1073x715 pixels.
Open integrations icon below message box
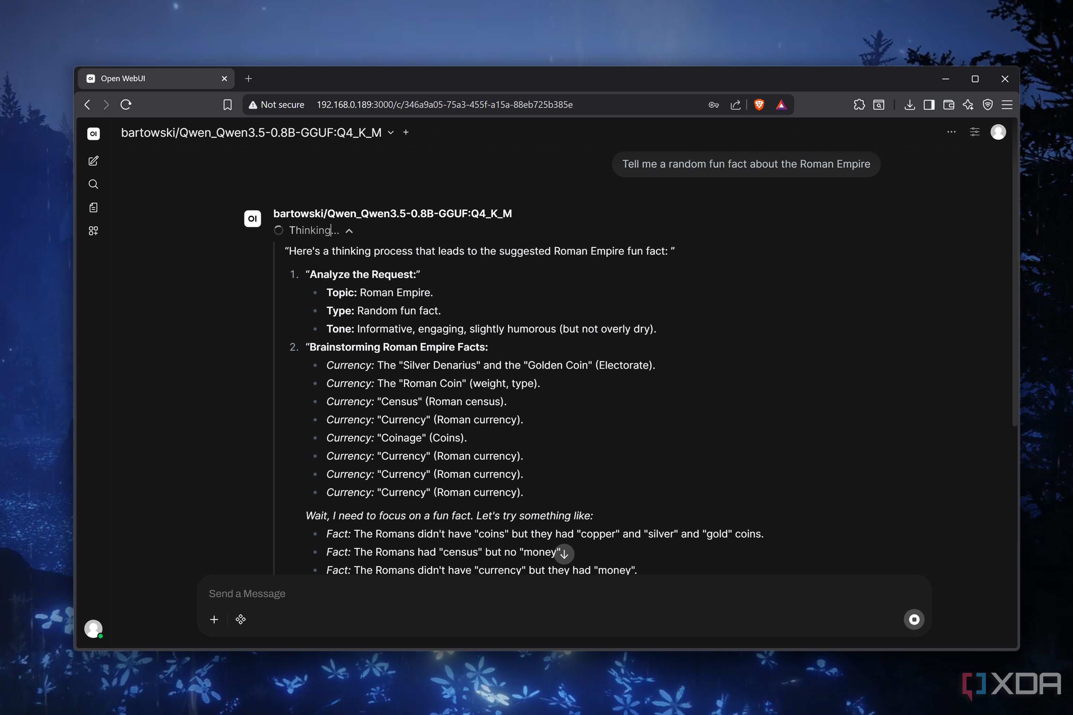[240, 619]
